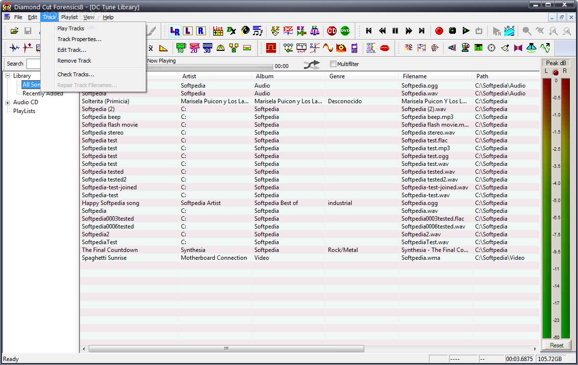Open the 20-band graphic equalizer
The height and width of the screenshot is (365, 578).
click(x=194, y=48)
